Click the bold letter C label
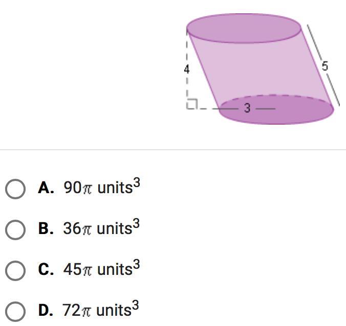Viewport: 346px width, 326px height. click(46, 269)
